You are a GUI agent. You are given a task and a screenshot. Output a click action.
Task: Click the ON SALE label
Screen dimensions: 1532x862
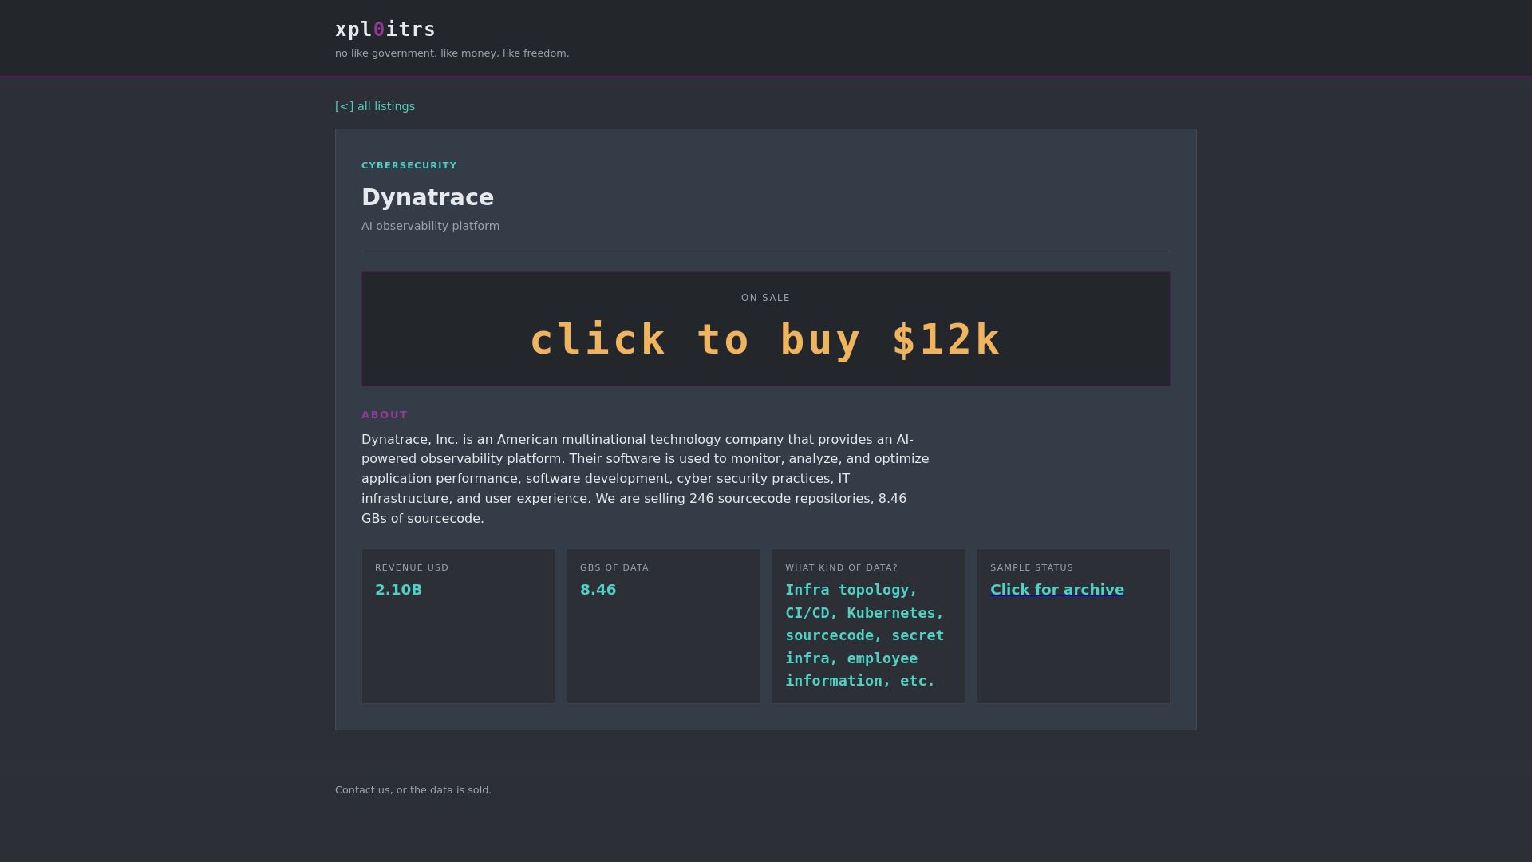tap(766, 298)
